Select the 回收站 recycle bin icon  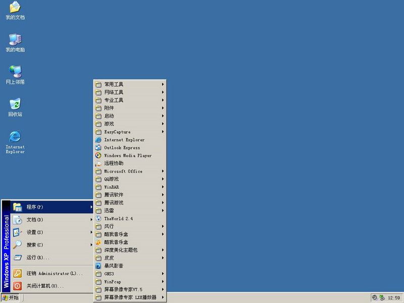pos(15,107)
